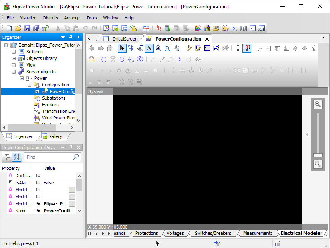Viewport: 330px width, 248px height.
Task: Expand the Settings tree node
Action: coord(14,52)
